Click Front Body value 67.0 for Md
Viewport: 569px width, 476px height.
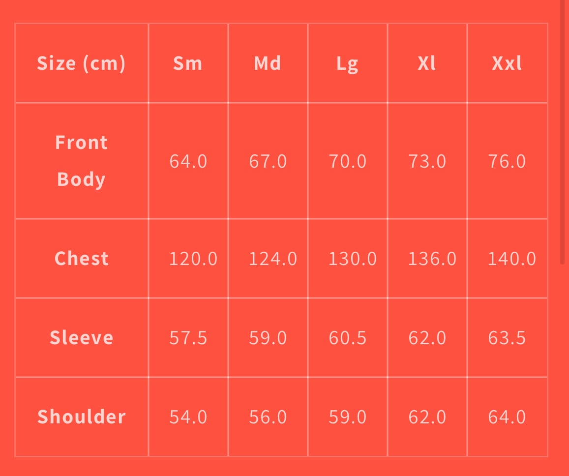(268, 161)
